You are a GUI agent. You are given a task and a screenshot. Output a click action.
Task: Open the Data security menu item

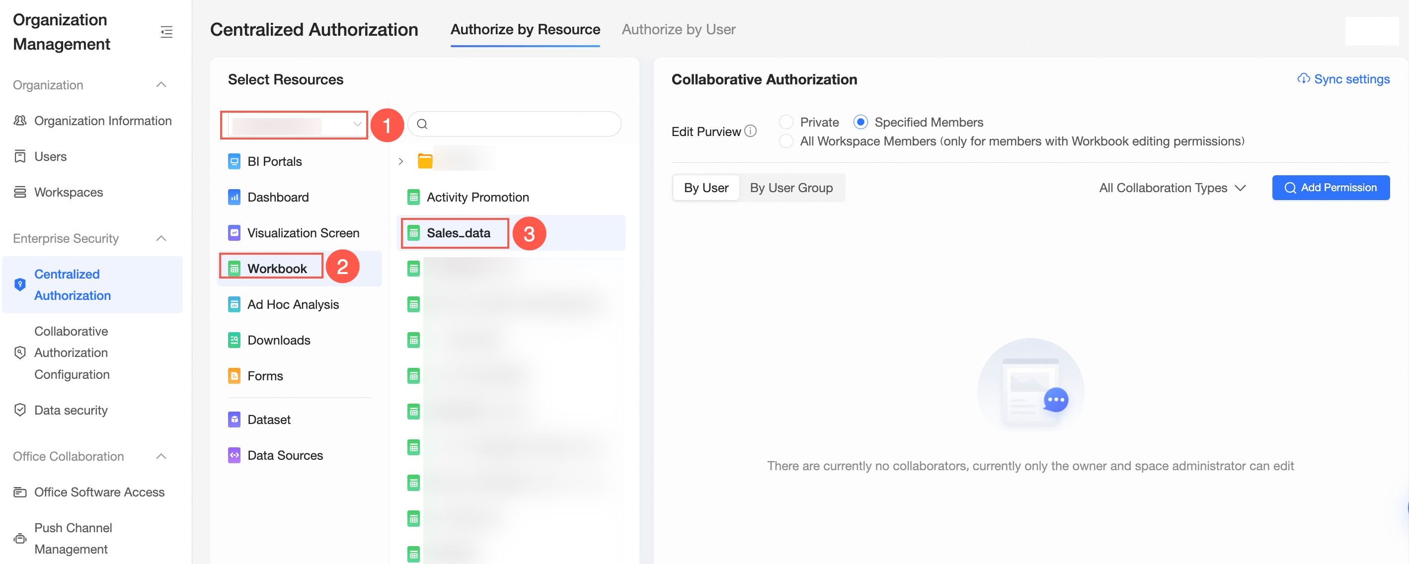point(92,411)
